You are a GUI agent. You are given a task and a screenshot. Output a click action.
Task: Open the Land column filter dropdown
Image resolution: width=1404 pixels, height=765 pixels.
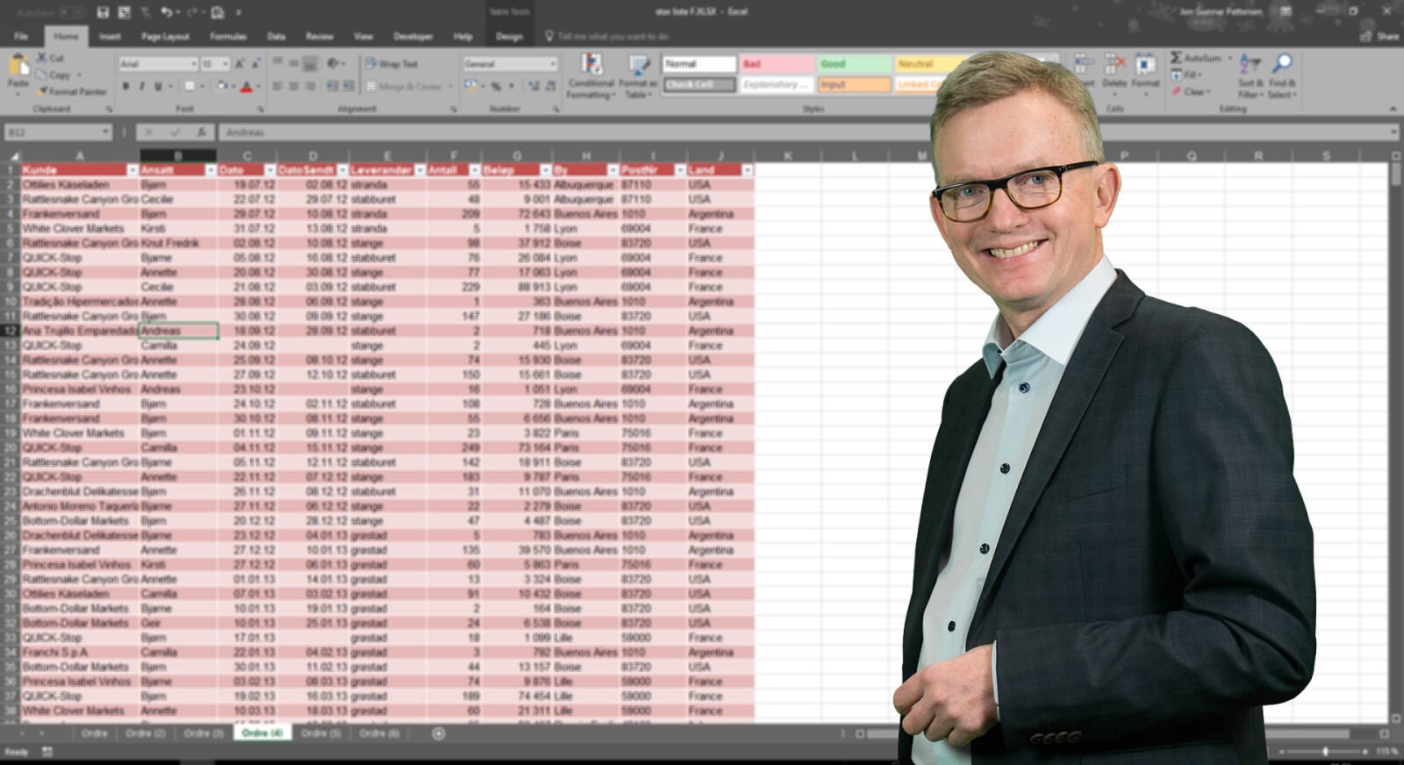pyautogui.click(x=747, y=170)
